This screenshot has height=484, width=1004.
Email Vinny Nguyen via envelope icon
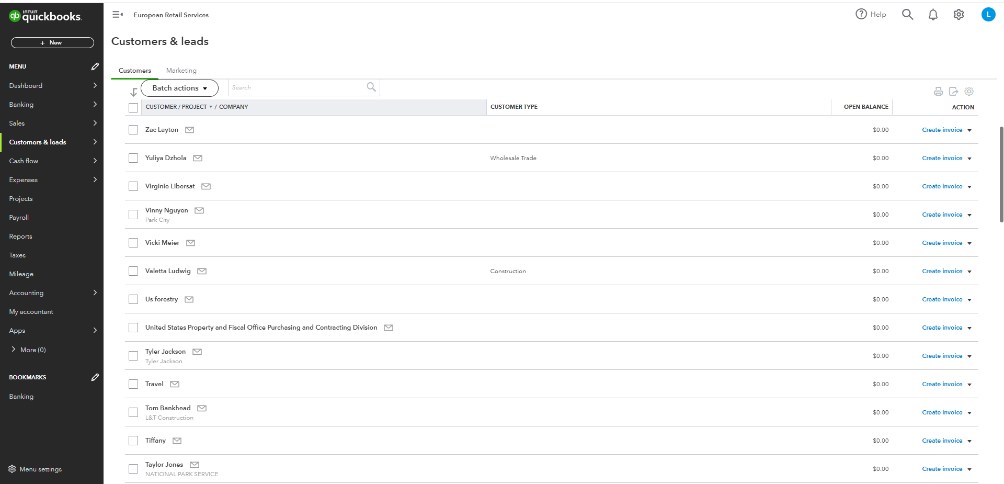199,210
